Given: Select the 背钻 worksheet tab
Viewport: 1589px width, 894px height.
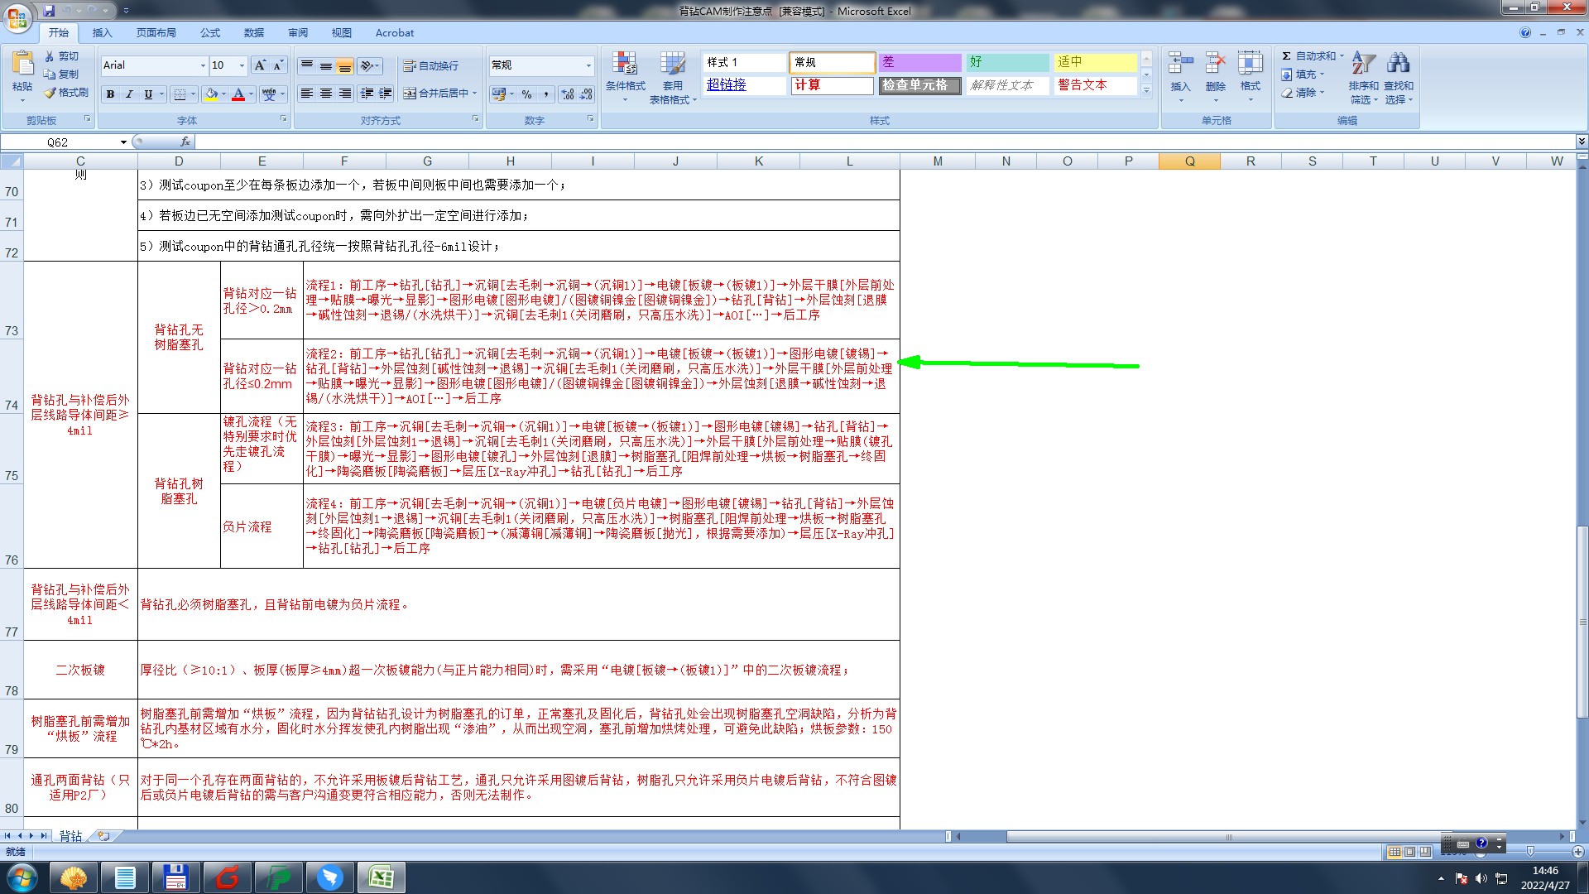Looking at the screenshot, I should 71,836.
